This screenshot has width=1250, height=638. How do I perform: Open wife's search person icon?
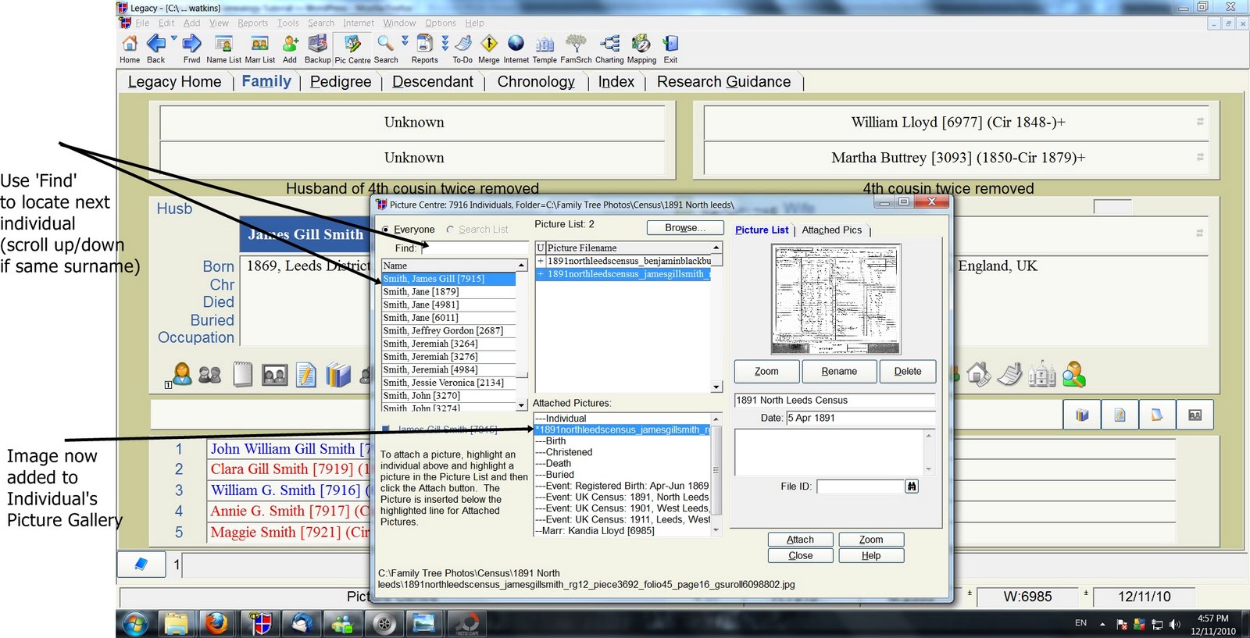(1073, 375)
